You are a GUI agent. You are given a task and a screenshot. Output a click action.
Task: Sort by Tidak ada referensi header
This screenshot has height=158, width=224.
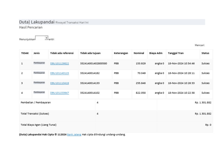point(62,53)
